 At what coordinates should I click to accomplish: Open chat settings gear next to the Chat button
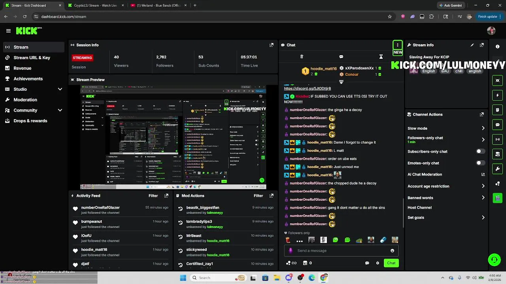(378, 263)
